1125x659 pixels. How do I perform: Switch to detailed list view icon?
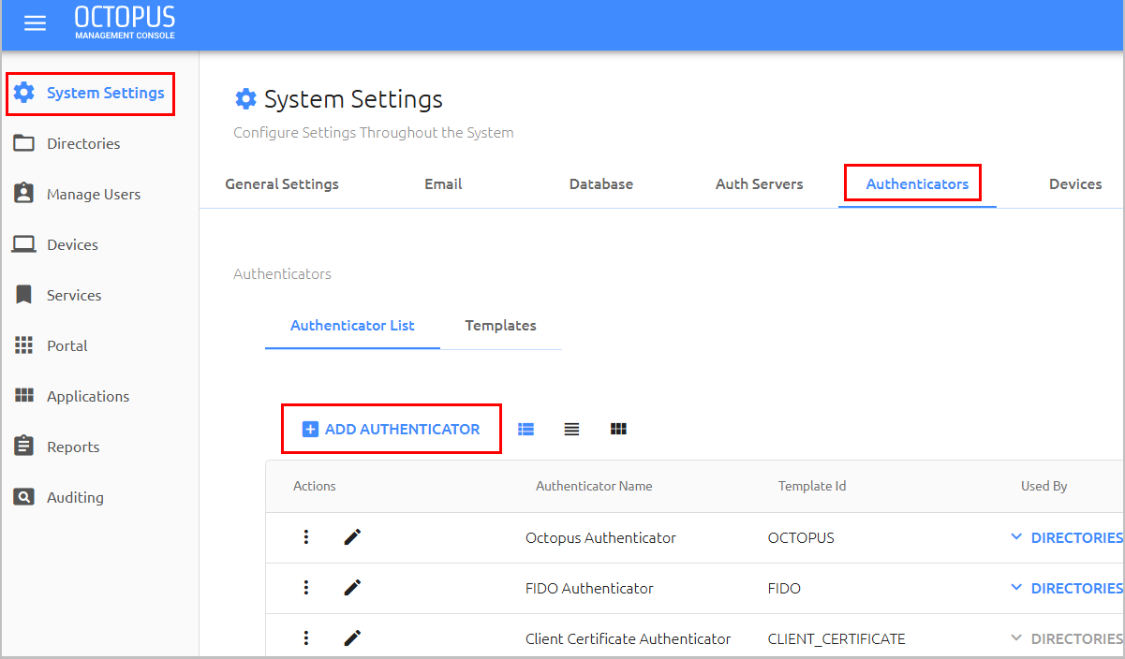pyautogui.click(x=526, y=429)
